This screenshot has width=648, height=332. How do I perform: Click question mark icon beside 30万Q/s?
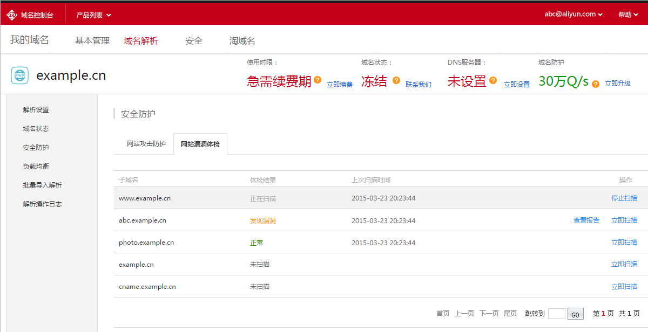pos(595,85)
